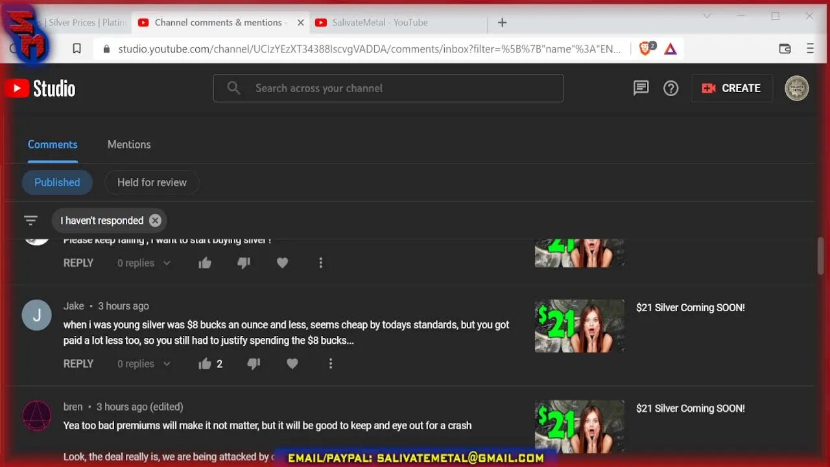Click Jake's avatar
The height and width of the screenshot is (467, 830).
37,315
